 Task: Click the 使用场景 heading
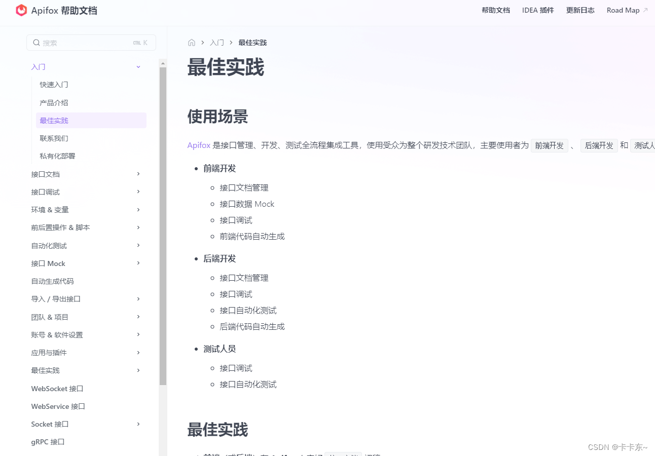[218, 117]
